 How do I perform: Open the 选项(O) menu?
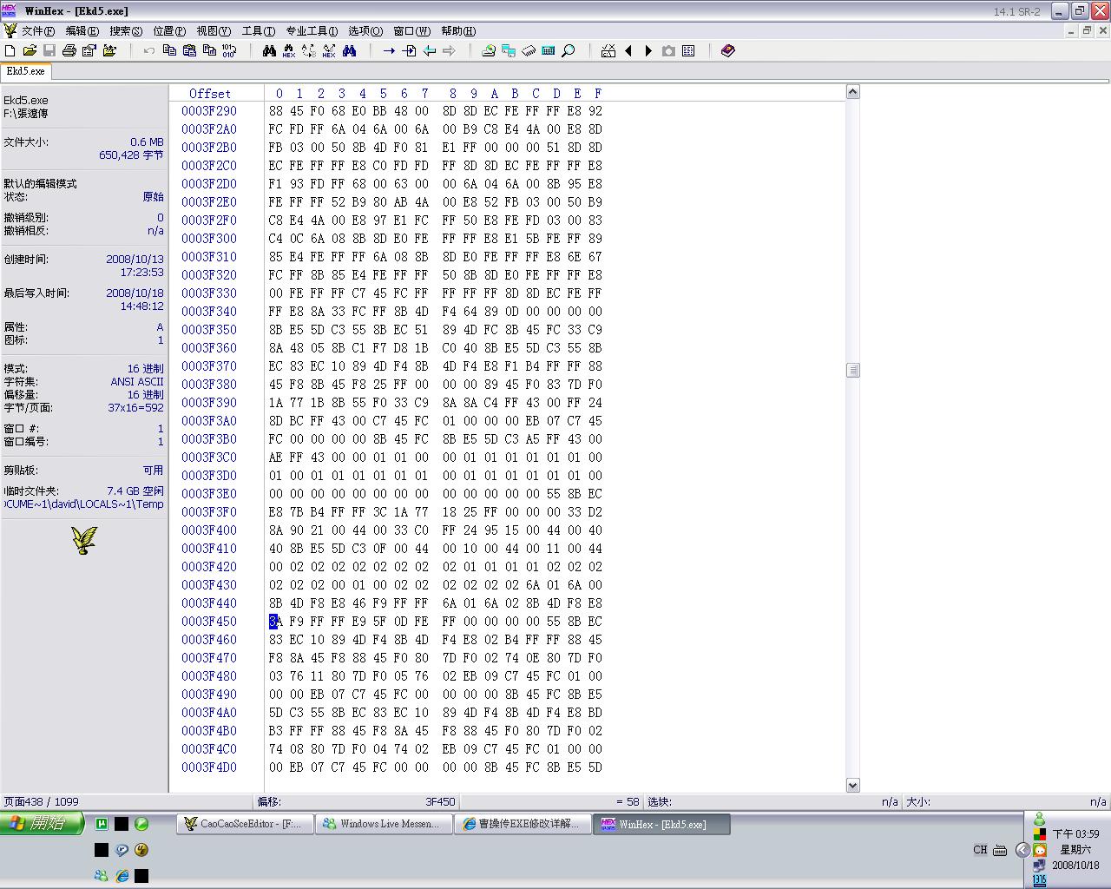(365, 31)
